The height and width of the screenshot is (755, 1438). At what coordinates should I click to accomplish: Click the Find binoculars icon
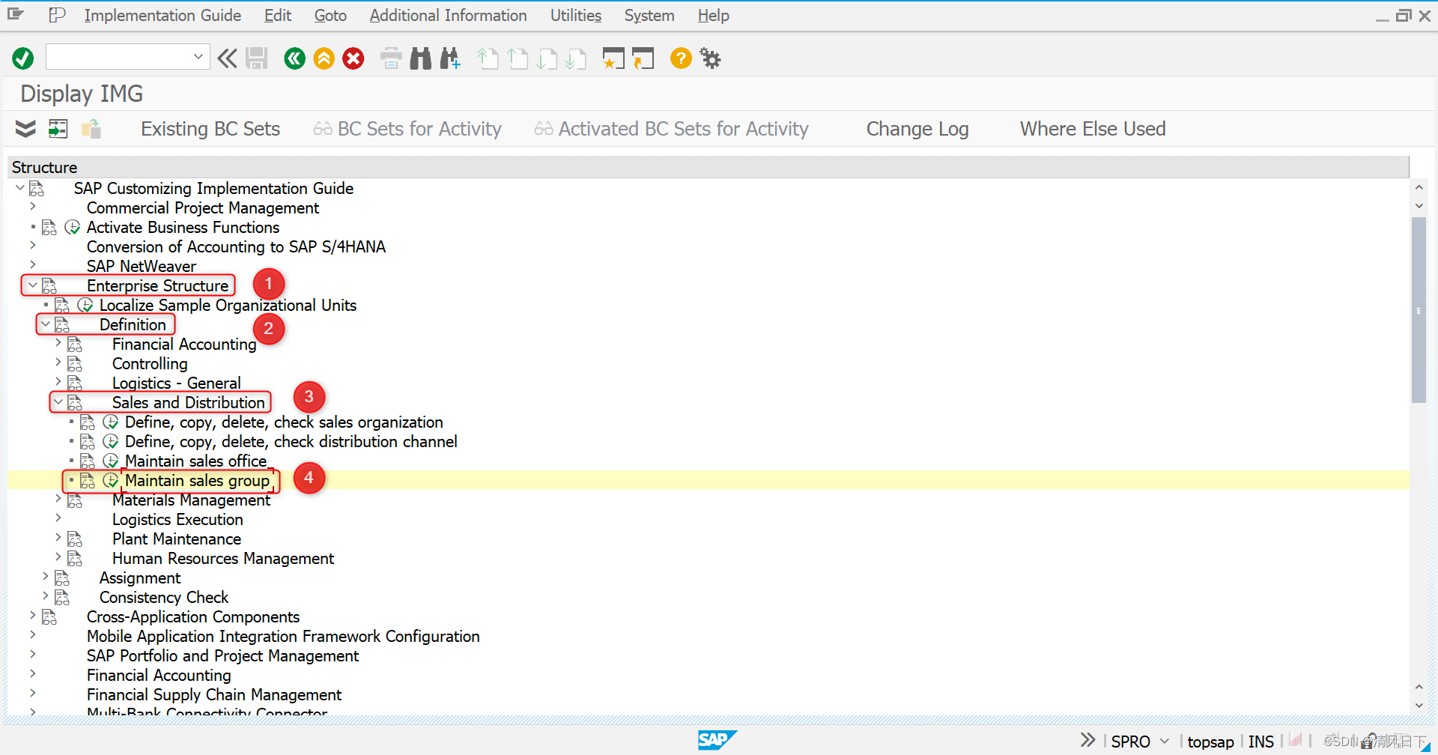point(421,58)
